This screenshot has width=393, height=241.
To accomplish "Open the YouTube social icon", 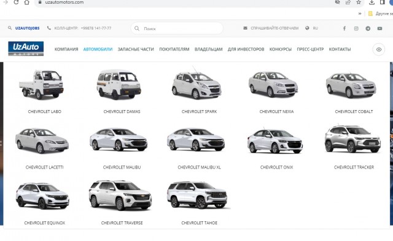I will (379, 28).
